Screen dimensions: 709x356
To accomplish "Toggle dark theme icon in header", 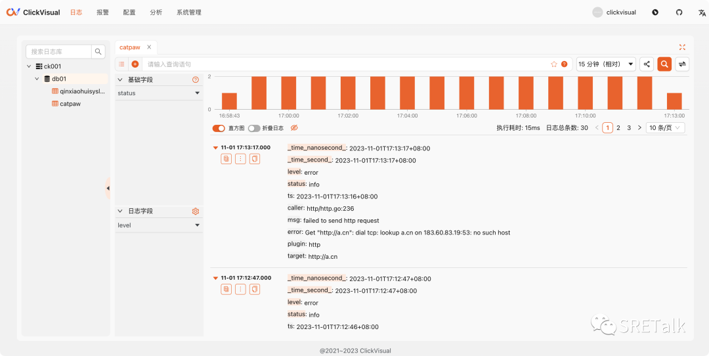I will pos(655,12).
